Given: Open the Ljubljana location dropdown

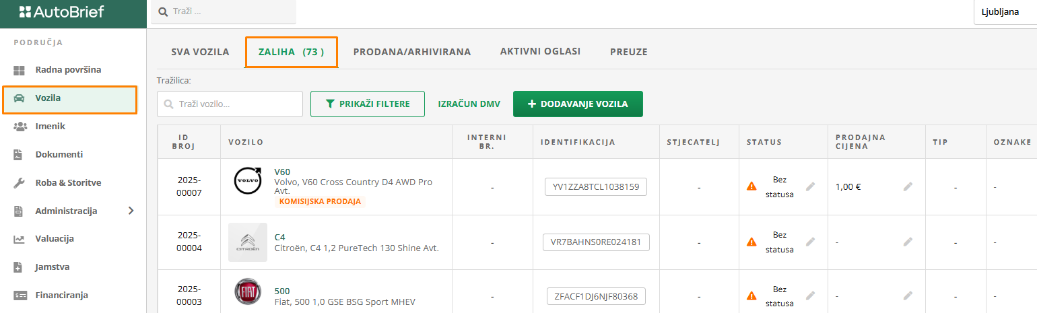Looking at the screenshot, I should [1005, 12].
